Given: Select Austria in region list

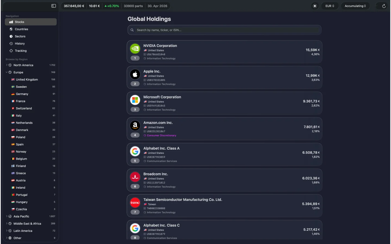Looking at the screenshot, I should point(31,180).
